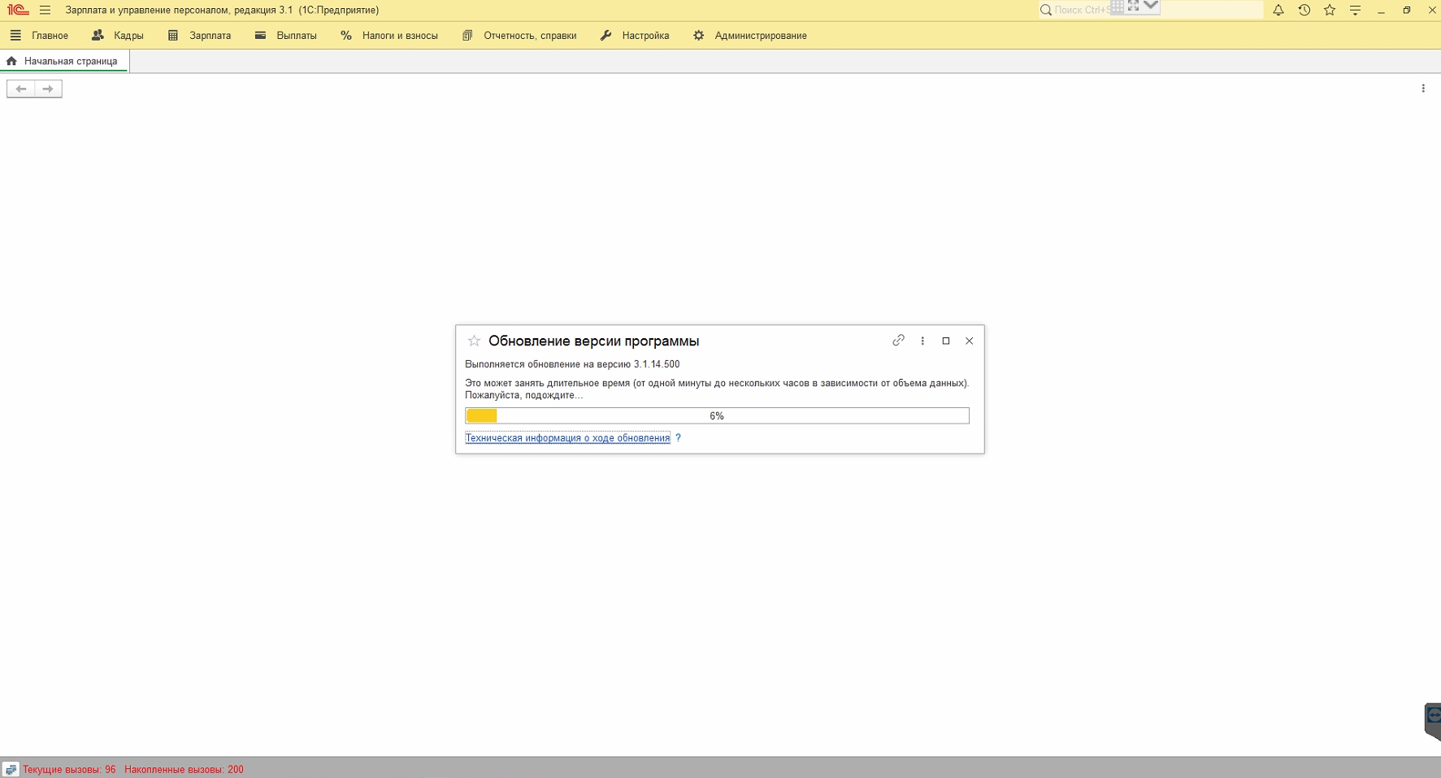This screenshot has height=778, width=1441.
Task: Open favorites star in title bar
Action: (x=1330, y=11)
